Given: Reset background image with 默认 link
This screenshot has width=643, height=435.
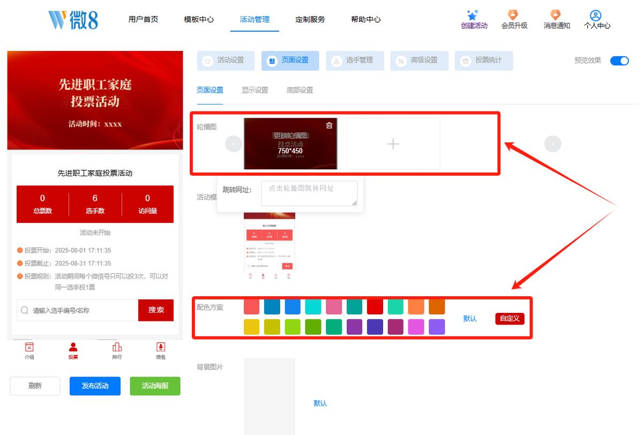Looking at the screenshot, I should point(320,403).
